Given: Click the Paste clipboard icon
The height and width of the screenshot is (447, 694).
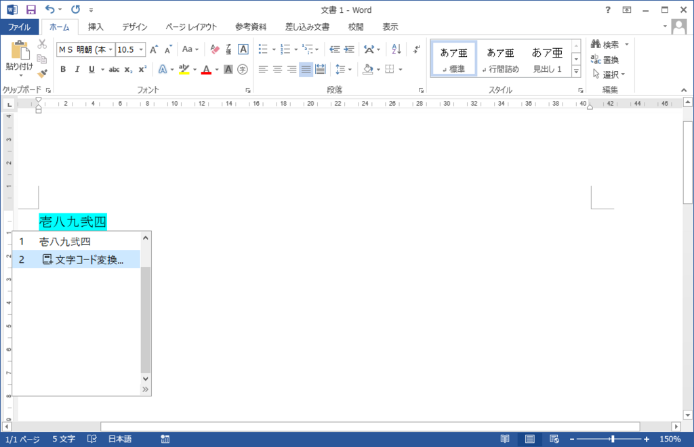Looking at the screenshot, I should (20, 50).
